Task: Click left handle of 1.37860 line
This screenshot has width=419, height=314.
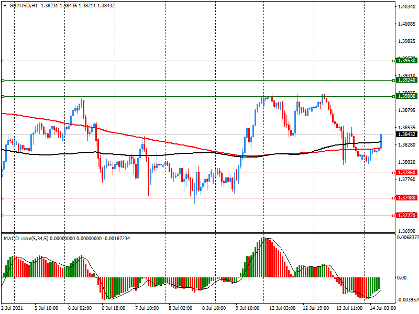Action: (3, 172)
